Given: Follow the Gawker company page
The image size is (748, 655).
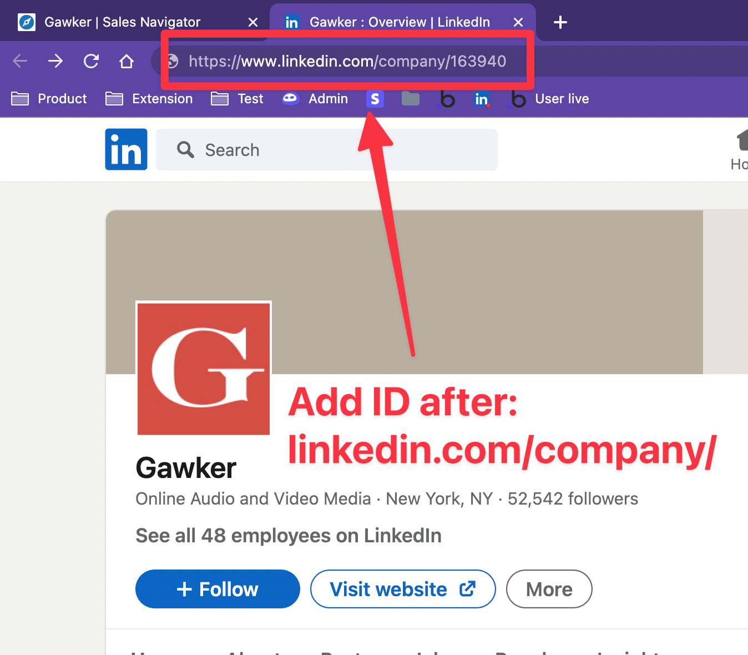Looking at the screenshot, I should (217, 589).
